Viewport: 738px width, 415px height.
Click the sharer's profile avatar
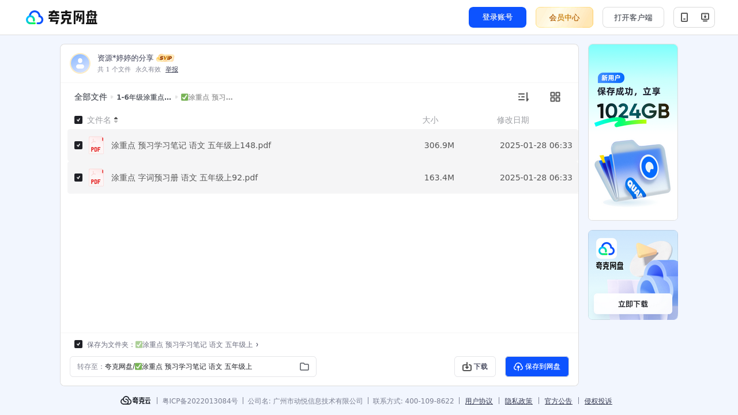tap(80, 63)
